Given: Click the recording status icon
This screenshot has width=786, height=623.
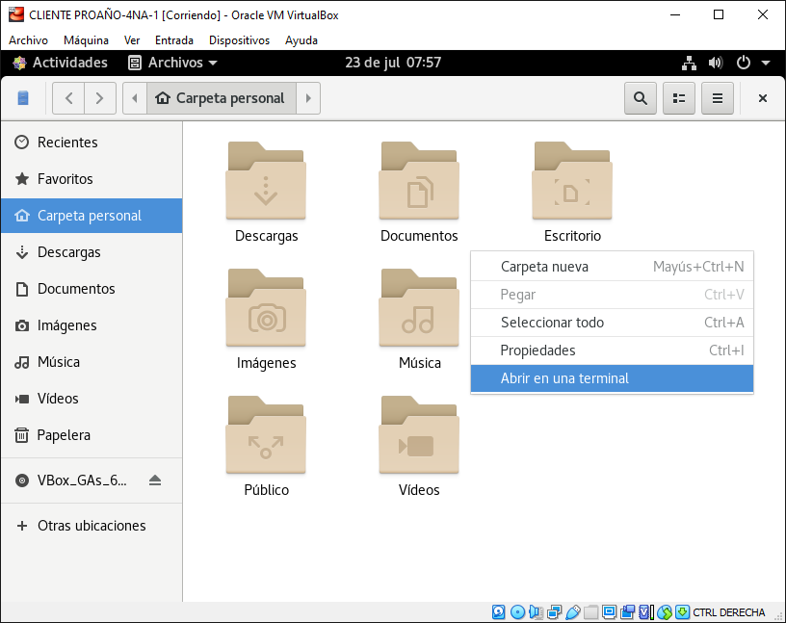Looking at the screenshot, I should click(628, 612).
